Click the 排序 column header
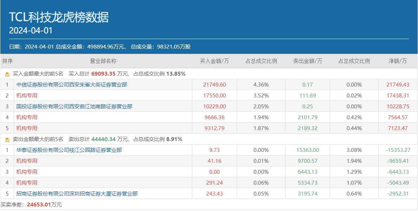The height and width of the screenshot is (211, 418). [7, 61]
